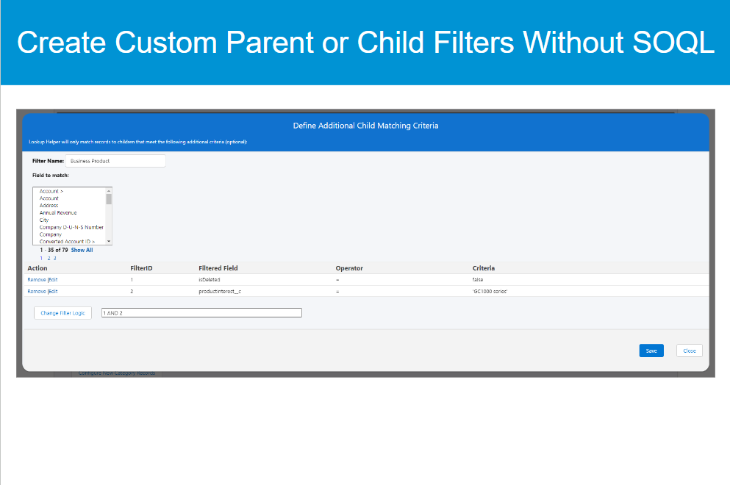
Task: Edit the productinterest__c filter row
Action: point(53,292)
